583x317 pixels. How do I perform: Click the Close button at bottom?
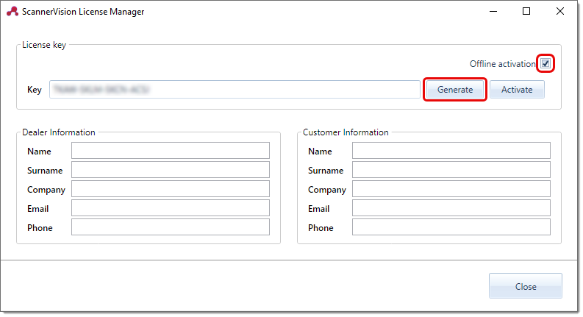525,287
